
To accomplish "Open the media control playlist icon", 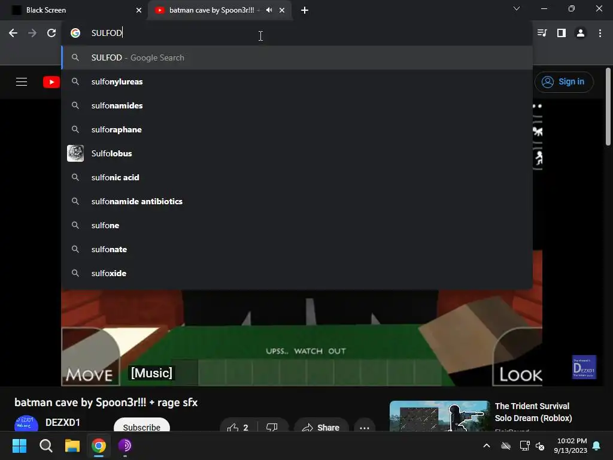I will pyautogui.click(x=542, y=33).
